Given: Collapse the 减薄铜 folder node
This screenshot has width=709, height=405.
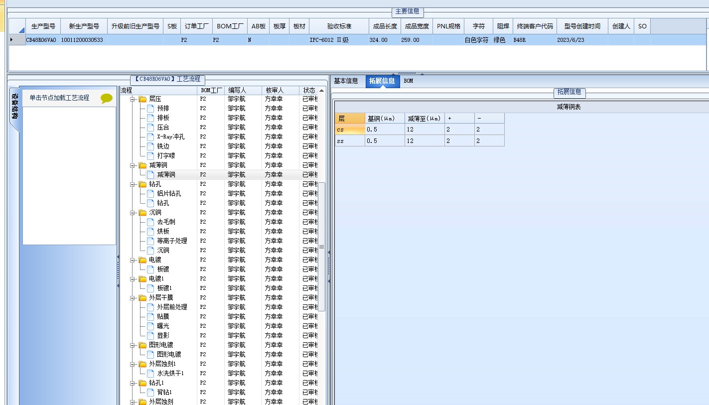Looking at the screenshot, I should (x=133, y=165).
